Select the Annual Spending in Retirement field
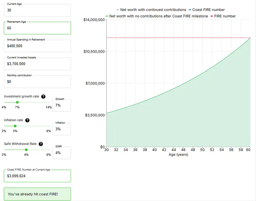The width and height of the screenshot is (256, 201). (37, 46)
